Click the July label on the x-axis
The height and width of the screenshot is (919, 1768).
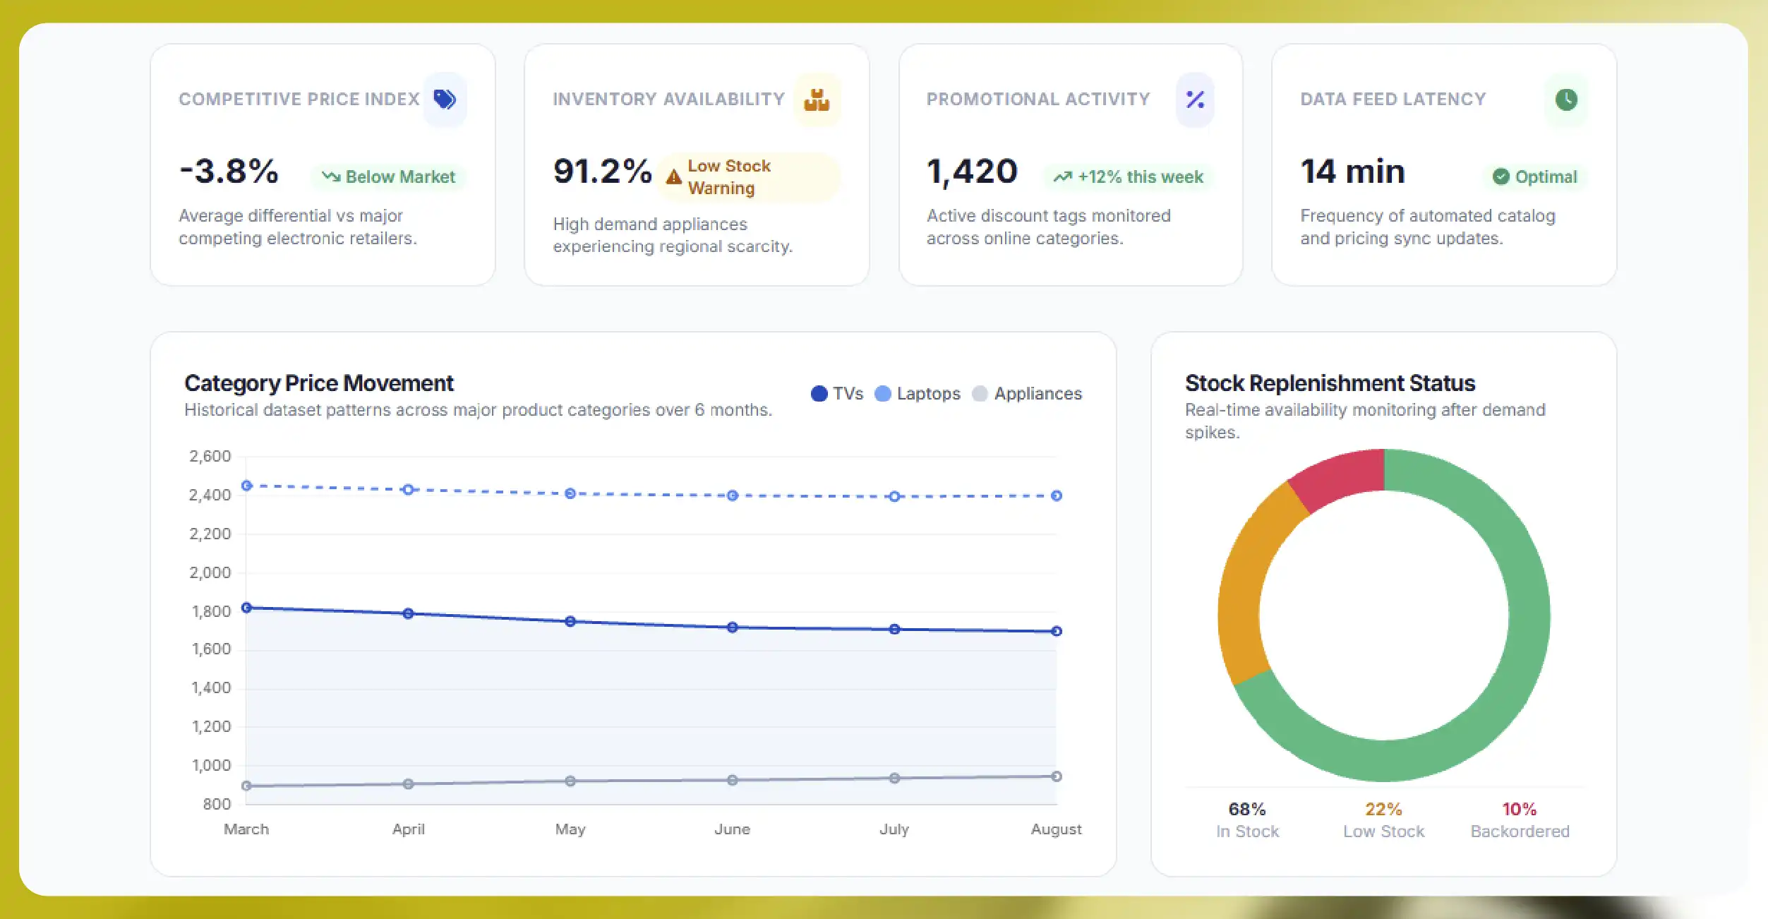pos(894,829)
